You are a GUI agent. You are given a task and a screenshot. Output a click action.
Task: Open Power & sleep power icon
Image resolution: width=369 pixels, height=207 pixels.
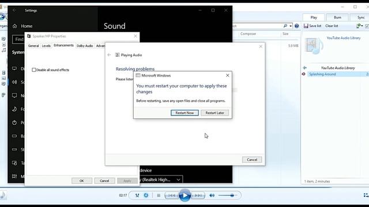[x=14, y=122]
